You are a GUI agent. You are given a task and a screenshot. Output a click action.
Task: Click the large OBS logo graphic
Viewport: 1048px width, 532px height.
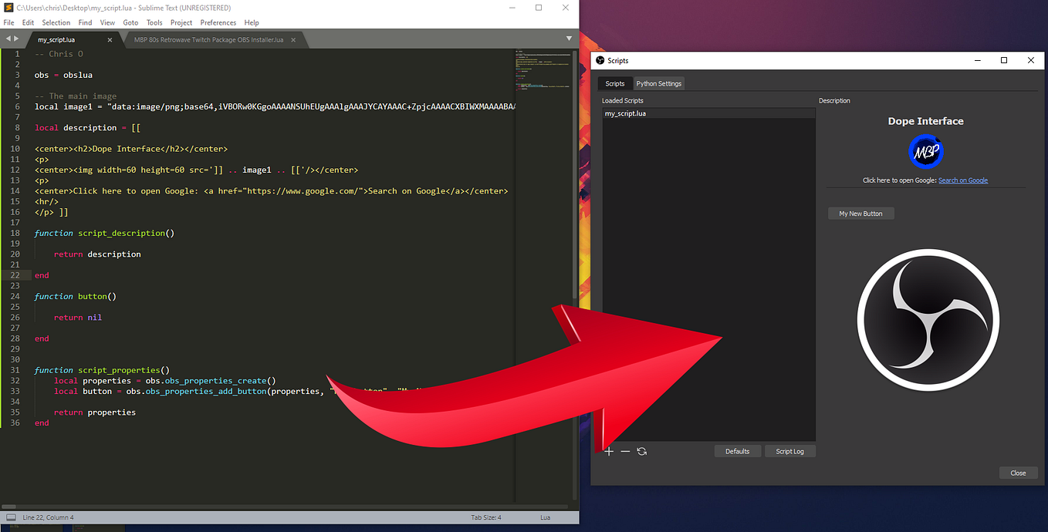(928, 320)
